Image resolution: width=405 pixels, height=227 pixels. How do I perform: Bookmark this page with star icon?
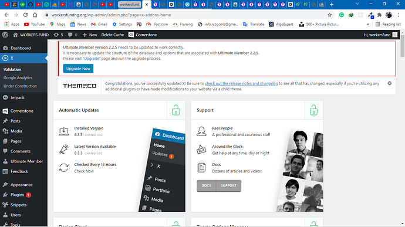[x=330, y=15]
